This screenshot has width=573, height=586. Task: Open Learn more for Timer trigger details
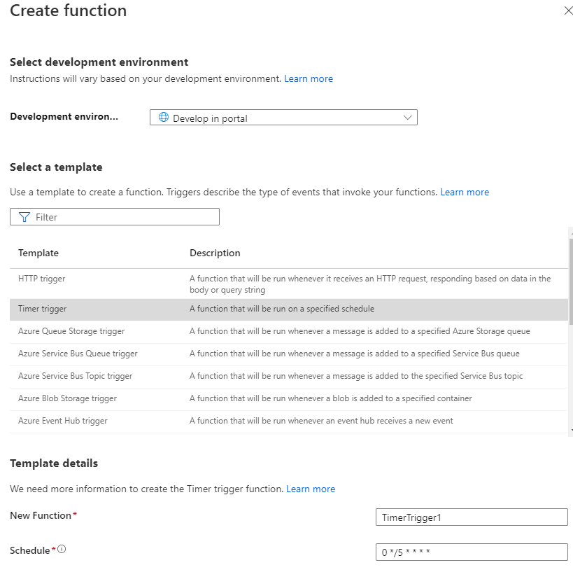[x=311, y=489]
